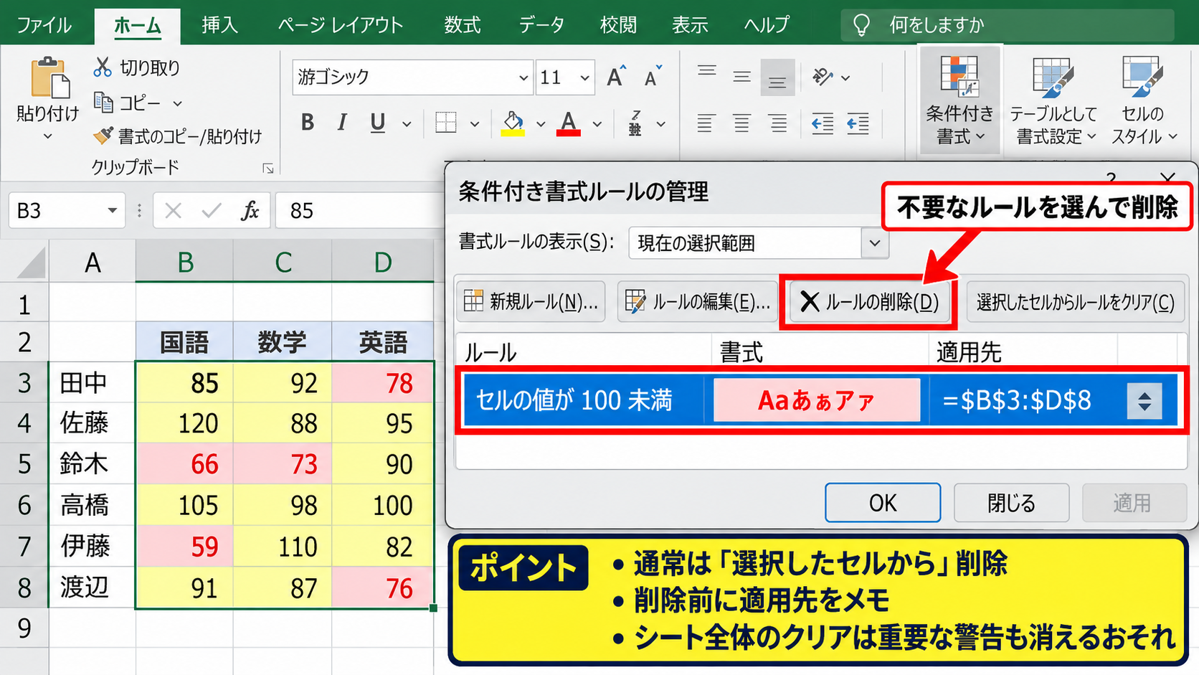Click the text orientation icon

click(x=822, y=76)
